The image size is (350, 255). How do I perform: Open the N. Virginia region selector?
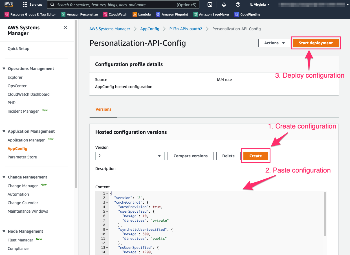click(x=259, y=5)
